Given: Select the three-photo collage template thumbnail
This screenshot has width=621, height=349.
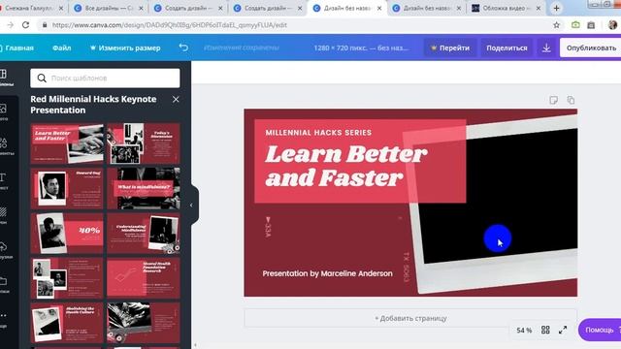Looking at the screenshot, I should coord(67,278).
